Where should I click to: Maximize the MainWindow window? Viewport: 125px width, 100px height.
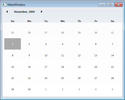tap(110, 4)
